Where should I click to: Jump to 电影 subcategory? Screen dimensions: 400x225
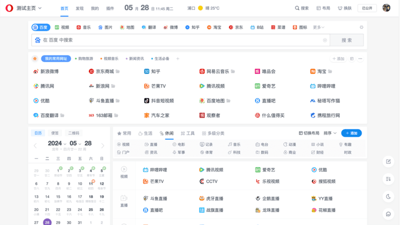[x=178, y=145]
